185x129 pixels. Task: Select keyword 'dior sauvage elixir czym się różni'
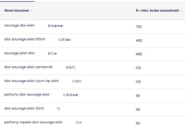point(32,81)
